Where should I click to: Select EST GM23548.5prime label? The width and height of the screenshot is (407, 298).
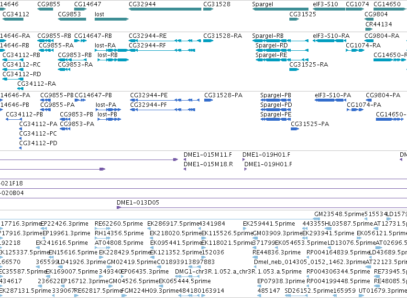coord(338,214)
